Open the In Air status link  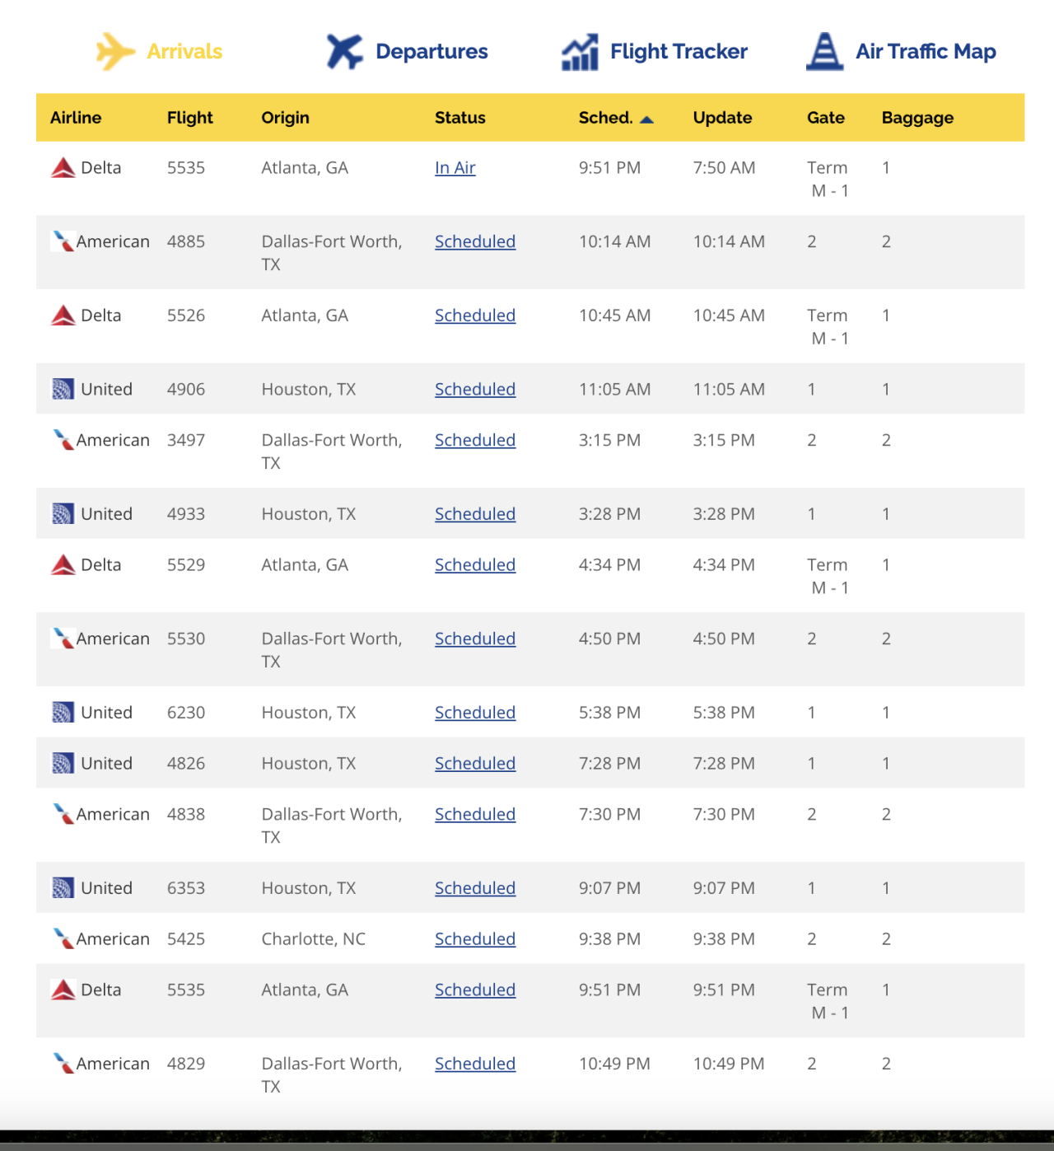pyautogui.click(x=455, y=167)
